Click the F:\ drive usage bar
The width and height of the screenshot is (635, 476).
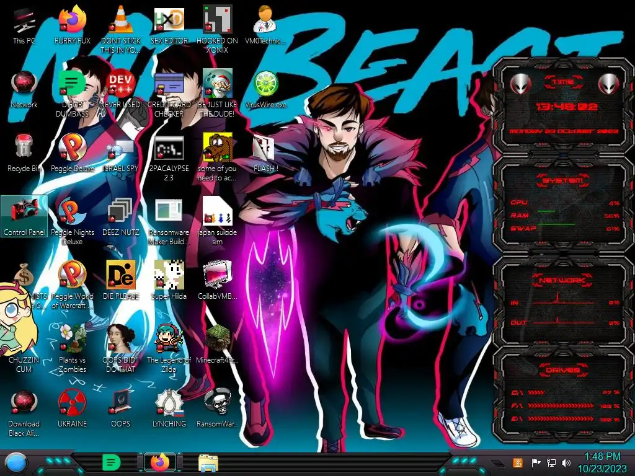pyautogui.click(x=562, y=405)
